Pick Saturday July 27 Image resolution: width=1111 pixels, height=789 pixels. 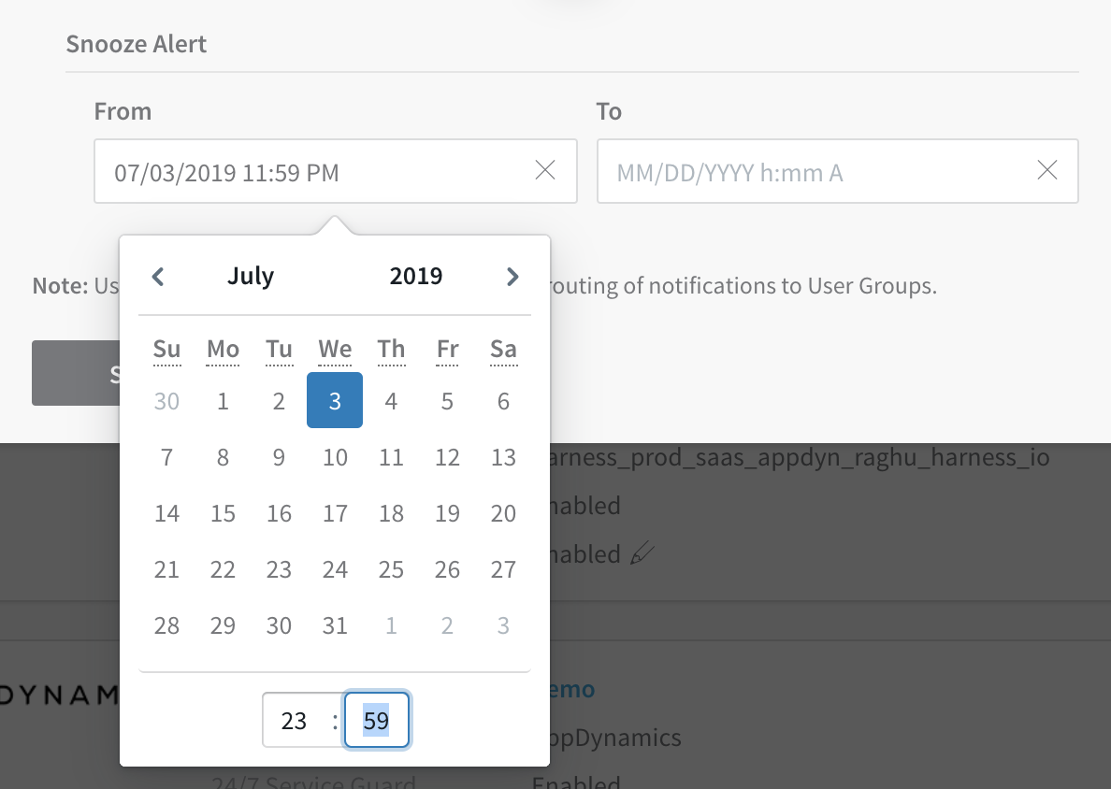[503, 568]
